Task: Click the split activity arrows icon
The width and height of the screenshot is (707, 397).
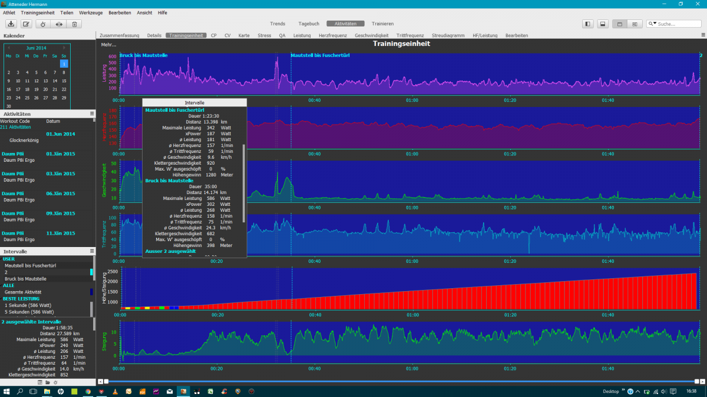Action: click(x=59, y=24)
